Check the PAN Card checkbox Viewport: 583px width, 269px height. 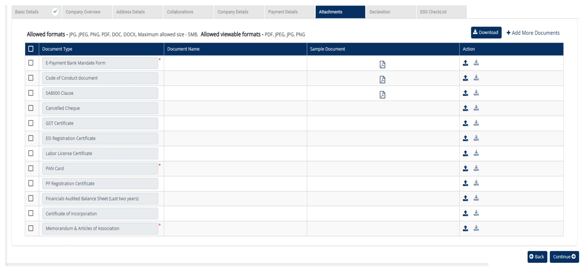point(31,168)
